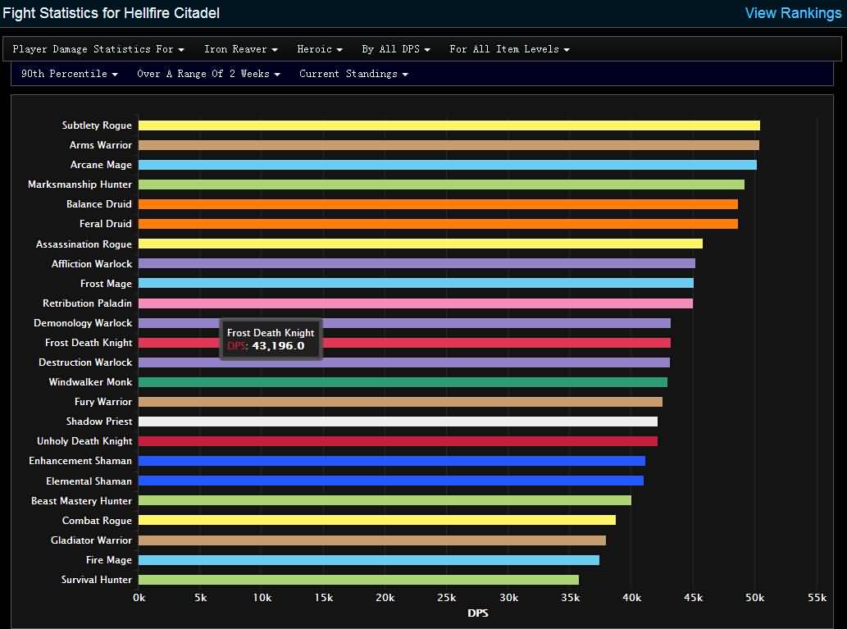This screenshot has width=847, height=629.
Task: Click the Subtlety Rogue yellow bar
Action: [x=449, y=125]
